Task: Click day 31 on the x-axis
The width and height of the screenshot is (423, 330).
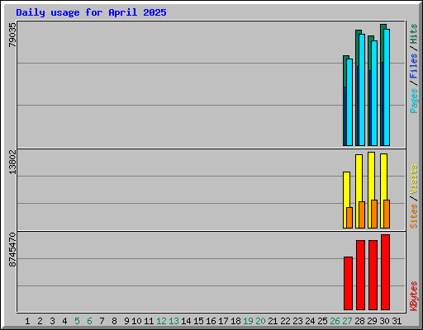Action: (x=397, y=321)
